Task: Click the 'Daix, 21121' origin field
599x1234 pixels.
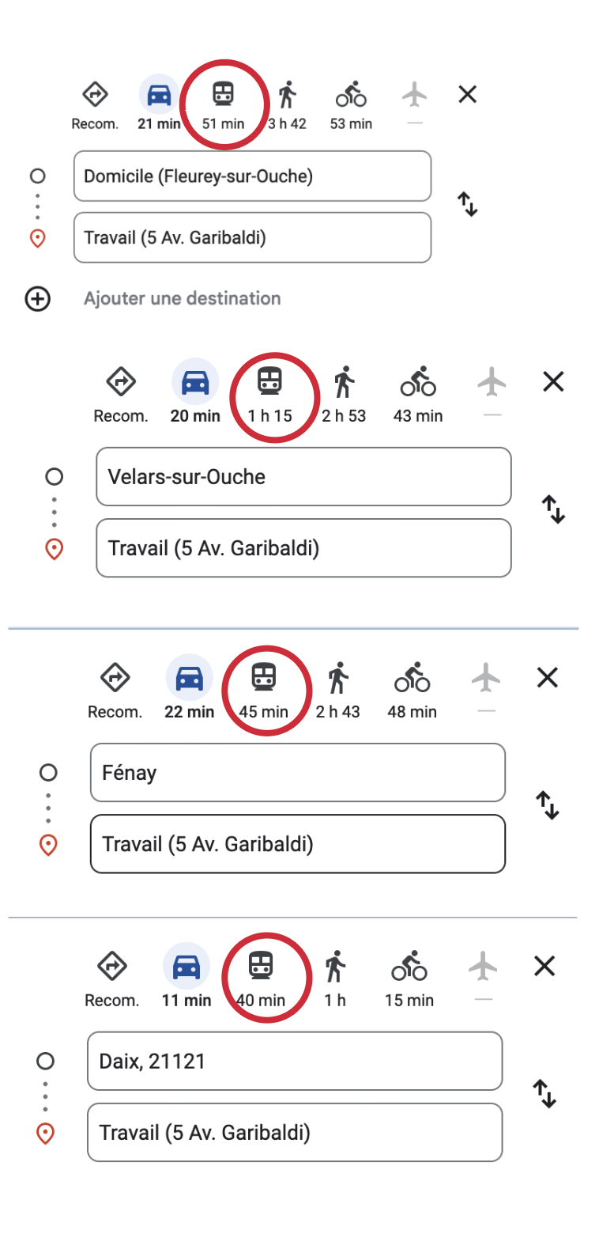Action: [x=294, y=1062]
